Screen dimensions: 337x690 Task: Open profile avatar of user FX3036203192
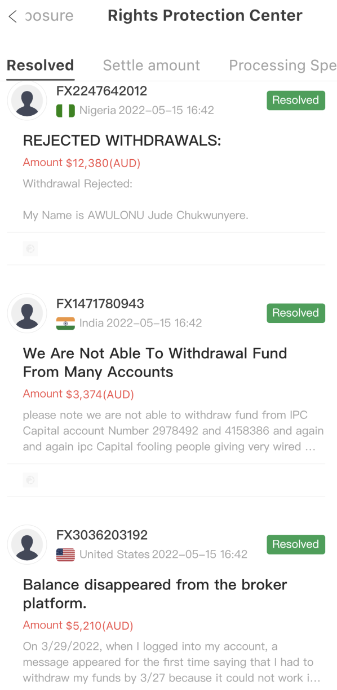pos(26,545)
